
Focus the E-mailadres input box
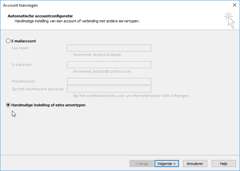(x=109, y=65)
